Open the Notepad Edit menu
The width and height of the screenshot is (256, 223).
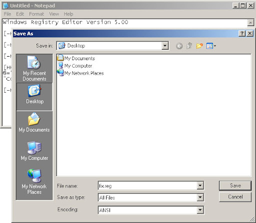pyautogui.click(x=20, y=14)
